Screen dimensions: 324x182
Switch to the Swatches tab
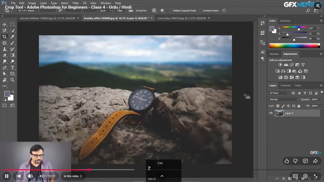285,21
